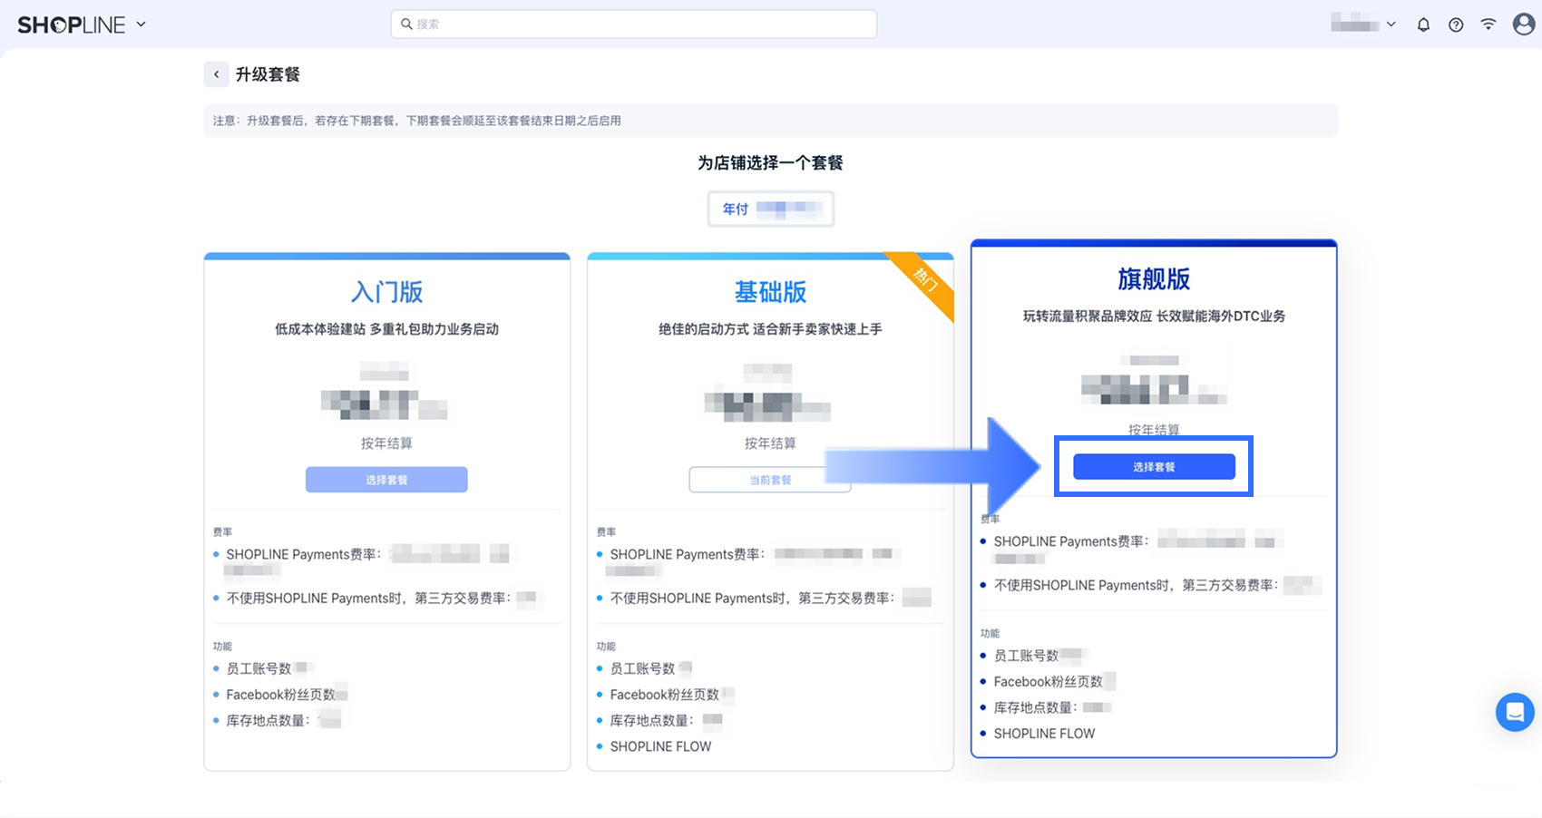This screenshot has width=1542, height=818.
Task: Click SHOPLINE FLOW in the 基础版 card
Action: 660,746
